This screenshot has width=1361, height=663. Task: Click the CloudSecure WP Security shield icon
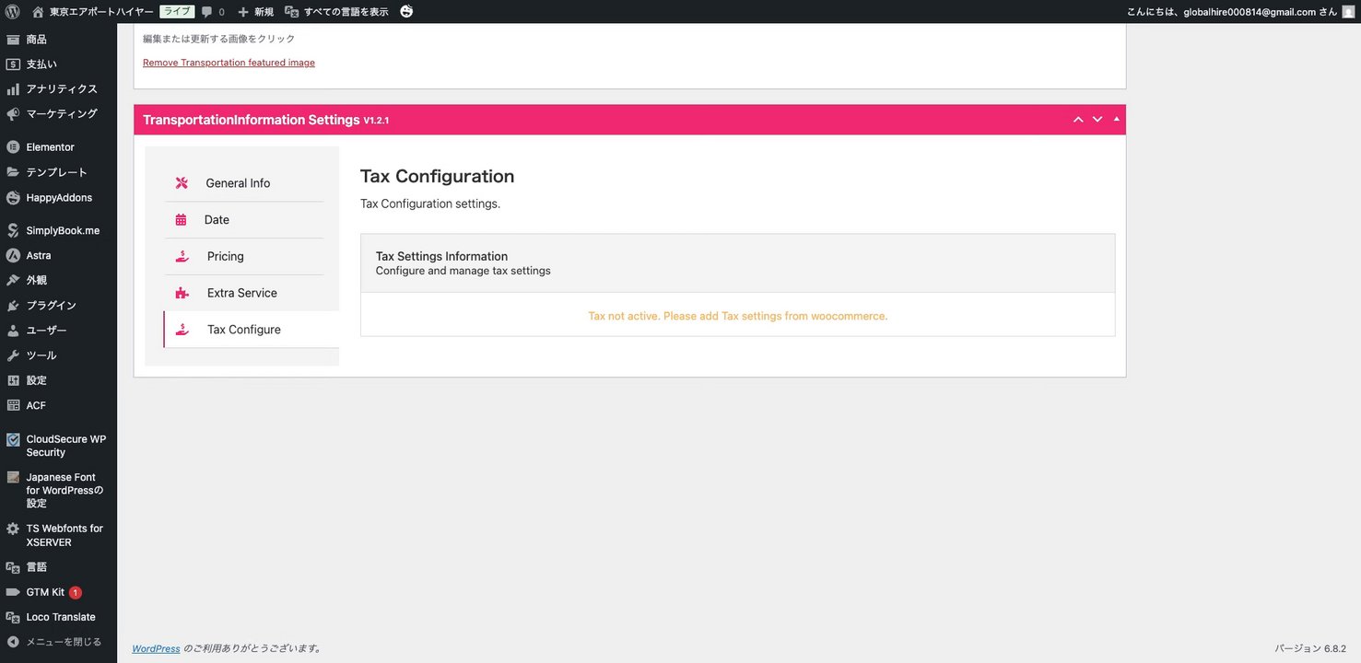[x=13, y=440]
